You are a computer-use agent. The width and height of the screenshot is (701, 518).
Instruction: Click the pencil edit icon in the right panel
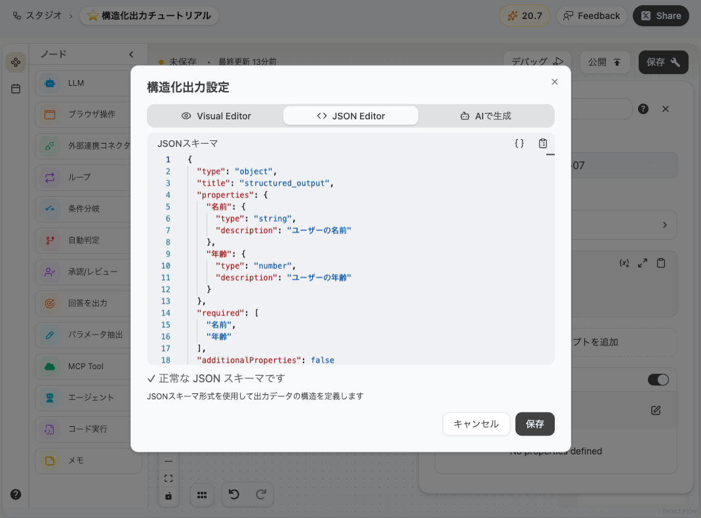655,410
